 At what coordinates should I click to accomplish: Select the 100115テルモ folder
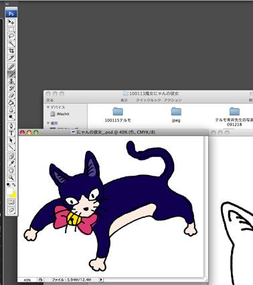[x=118, y=115]
